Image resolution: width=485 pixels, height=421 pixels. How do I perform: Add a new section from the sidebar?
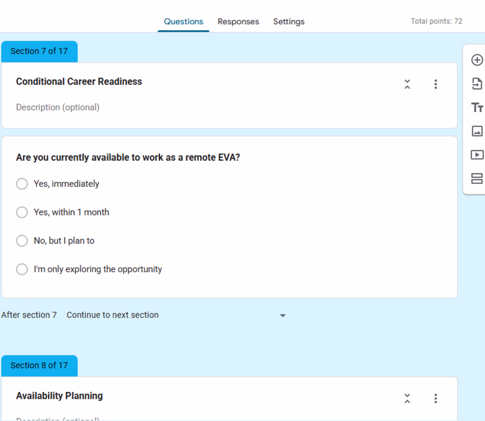477,178
